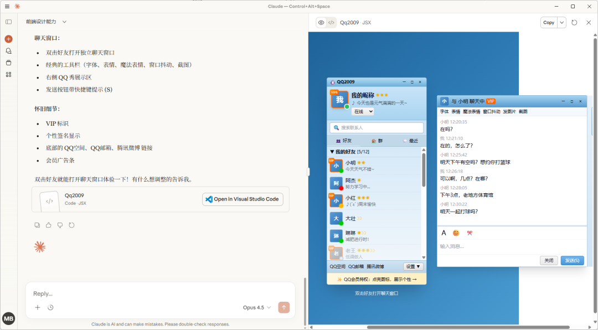Viewport: 598px width, 330px height.
Task: Click the 搜索联系人 search field
Action: [x=377, y=127]
